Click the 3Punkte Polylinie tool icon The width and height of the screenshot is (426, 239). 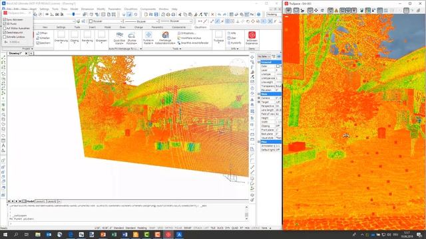132,35
